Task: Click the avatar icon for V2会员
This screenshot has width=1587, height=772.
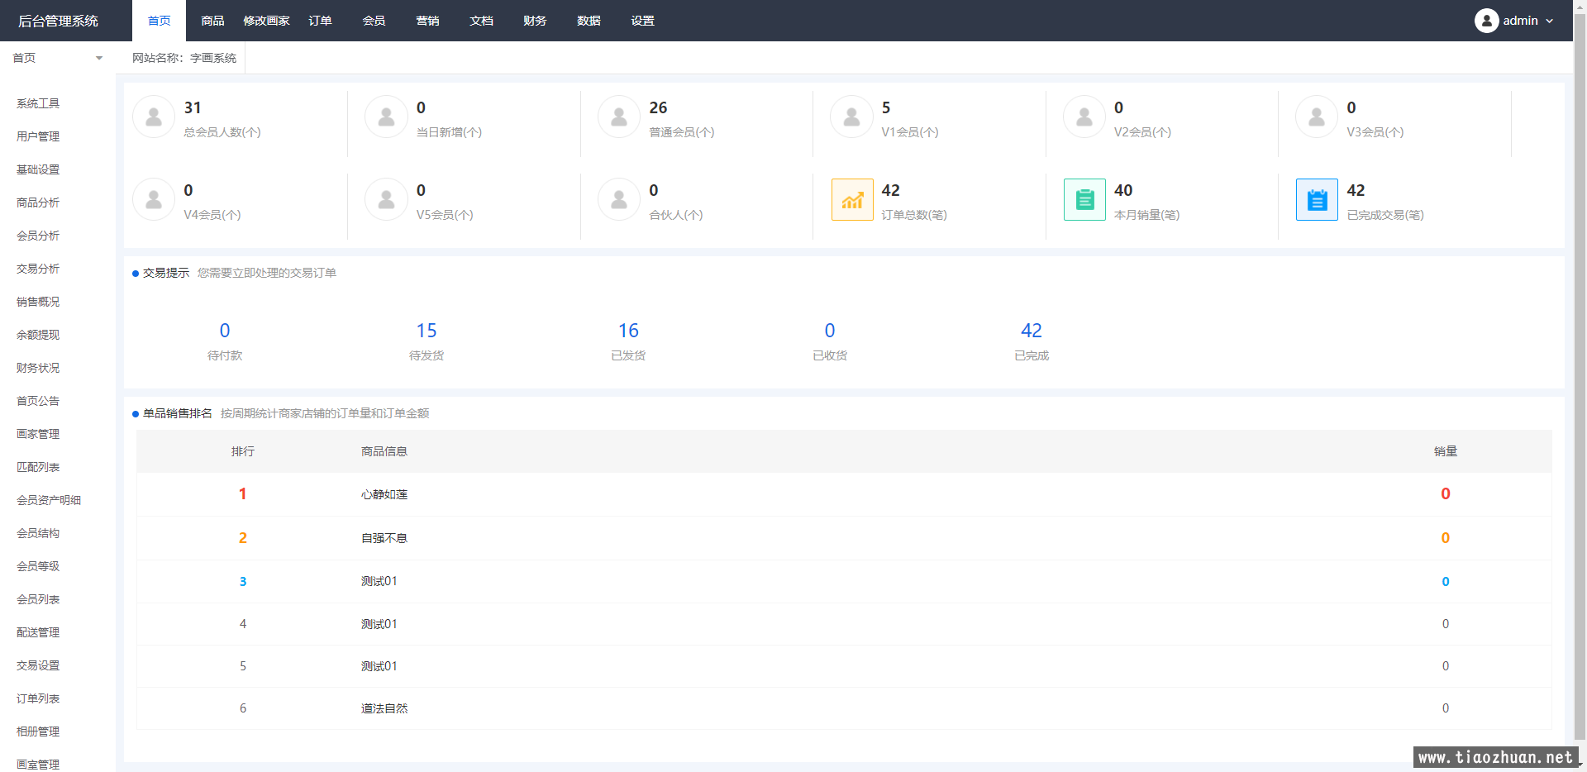Action: coord(1084,117)
